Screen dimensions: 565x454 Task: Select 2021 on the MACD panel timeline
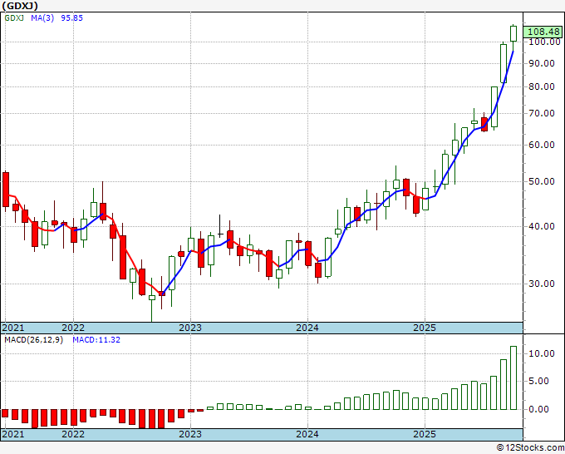[x=13, y=434]
